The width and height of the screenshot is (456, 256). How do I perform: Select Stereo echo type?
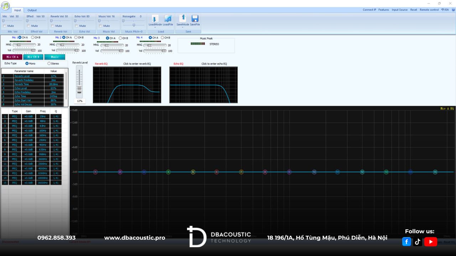pyautogui.click(x=49, y=64)
